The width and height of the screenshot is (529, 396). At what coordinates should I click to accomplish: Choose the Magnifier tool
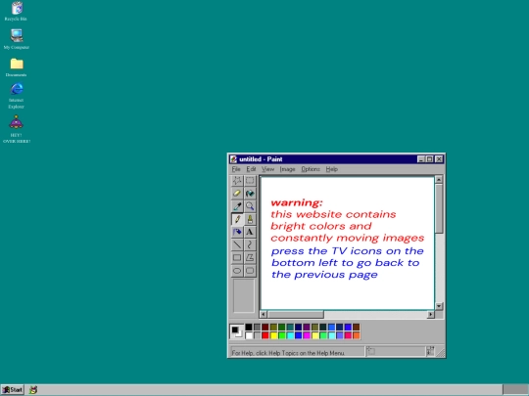(250, 206)
